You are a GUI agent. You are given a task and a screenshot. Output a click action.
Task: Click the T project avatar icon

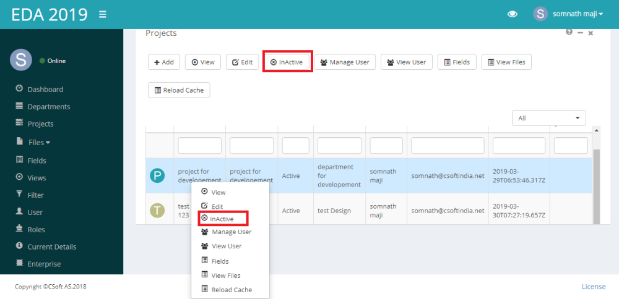[157, 211]
